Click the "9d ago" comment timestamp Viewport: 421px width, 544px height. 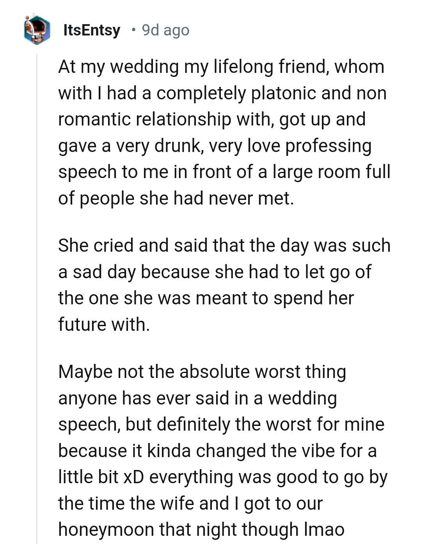tap(165, 30)
